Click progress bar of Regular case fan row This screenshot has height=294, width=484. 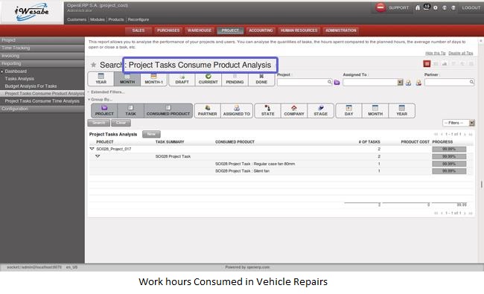(x=449, y=164)
